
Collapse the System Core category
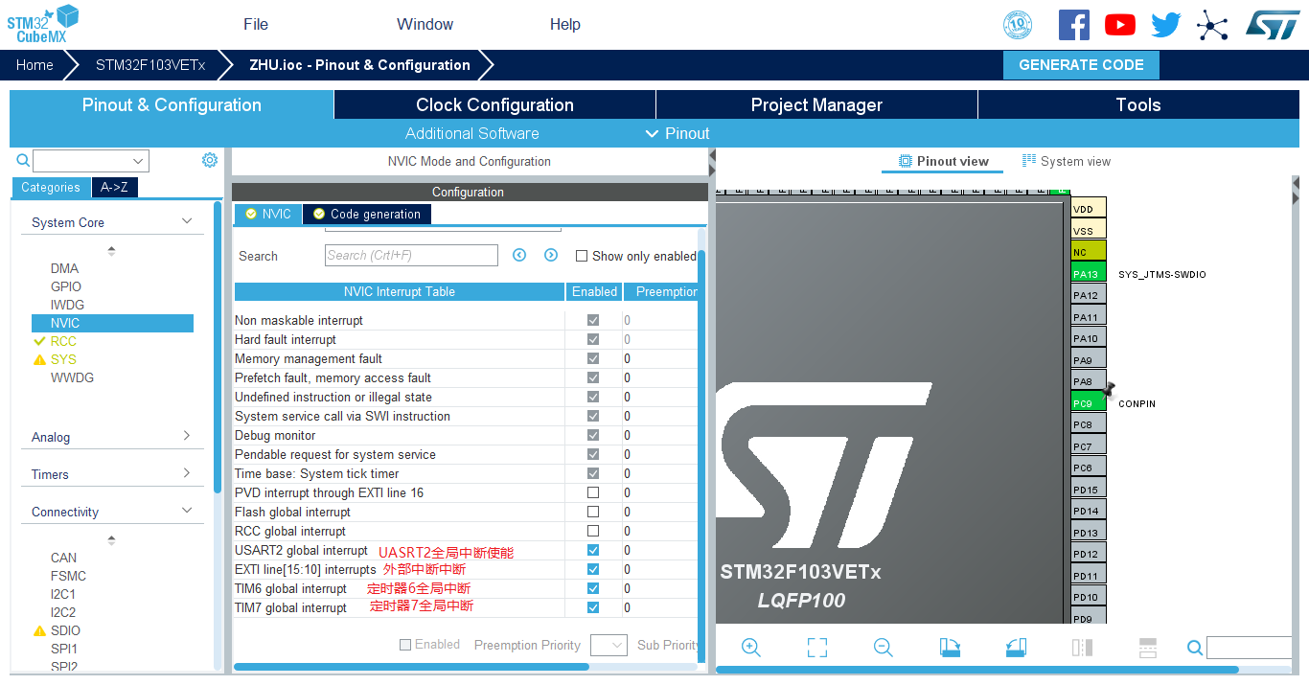(187, 221)
